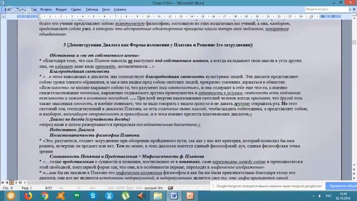Close the document with the menu bar X
Viewport: 357px width, 201px height.
[x=354, y=9]
